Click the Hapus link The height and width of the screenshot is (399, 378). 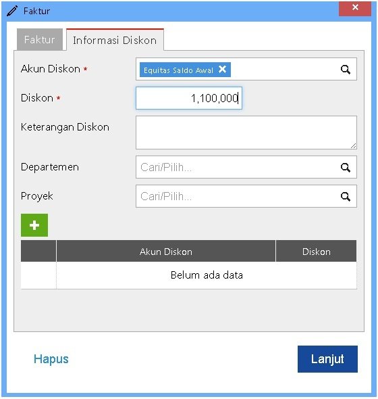[51, 359]
